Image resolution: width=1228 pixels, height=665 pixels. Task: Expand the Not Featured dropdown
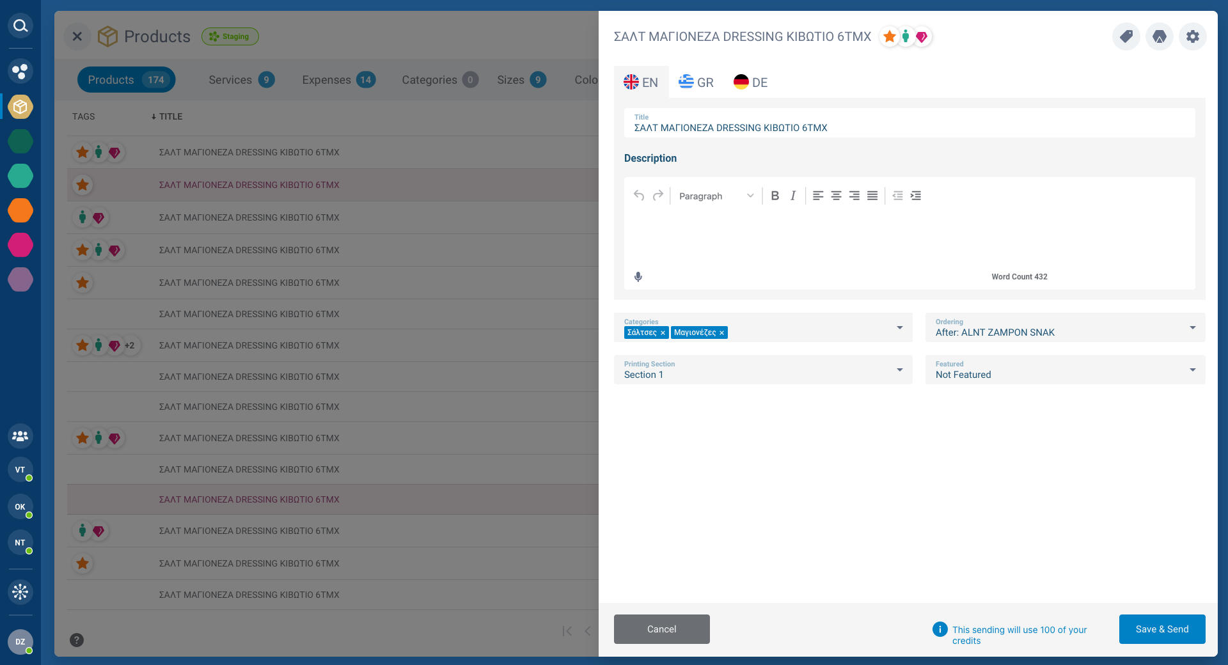[1192, 370]
